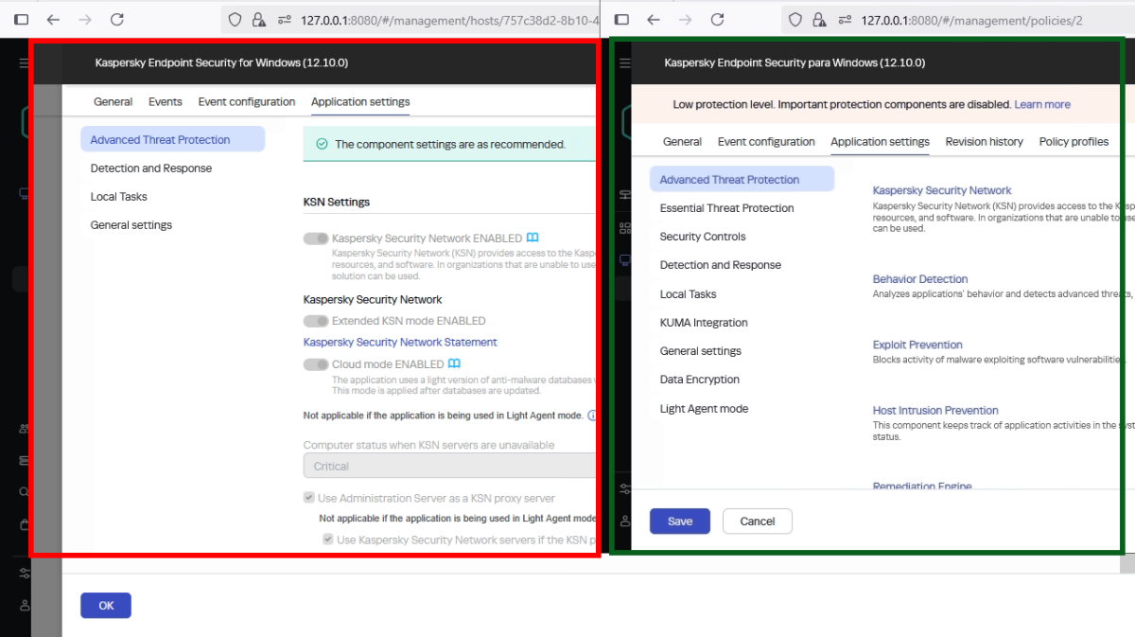Click the settings sliders icon in left sidebar
This screenshot has width=1135, height=637.
25,574
